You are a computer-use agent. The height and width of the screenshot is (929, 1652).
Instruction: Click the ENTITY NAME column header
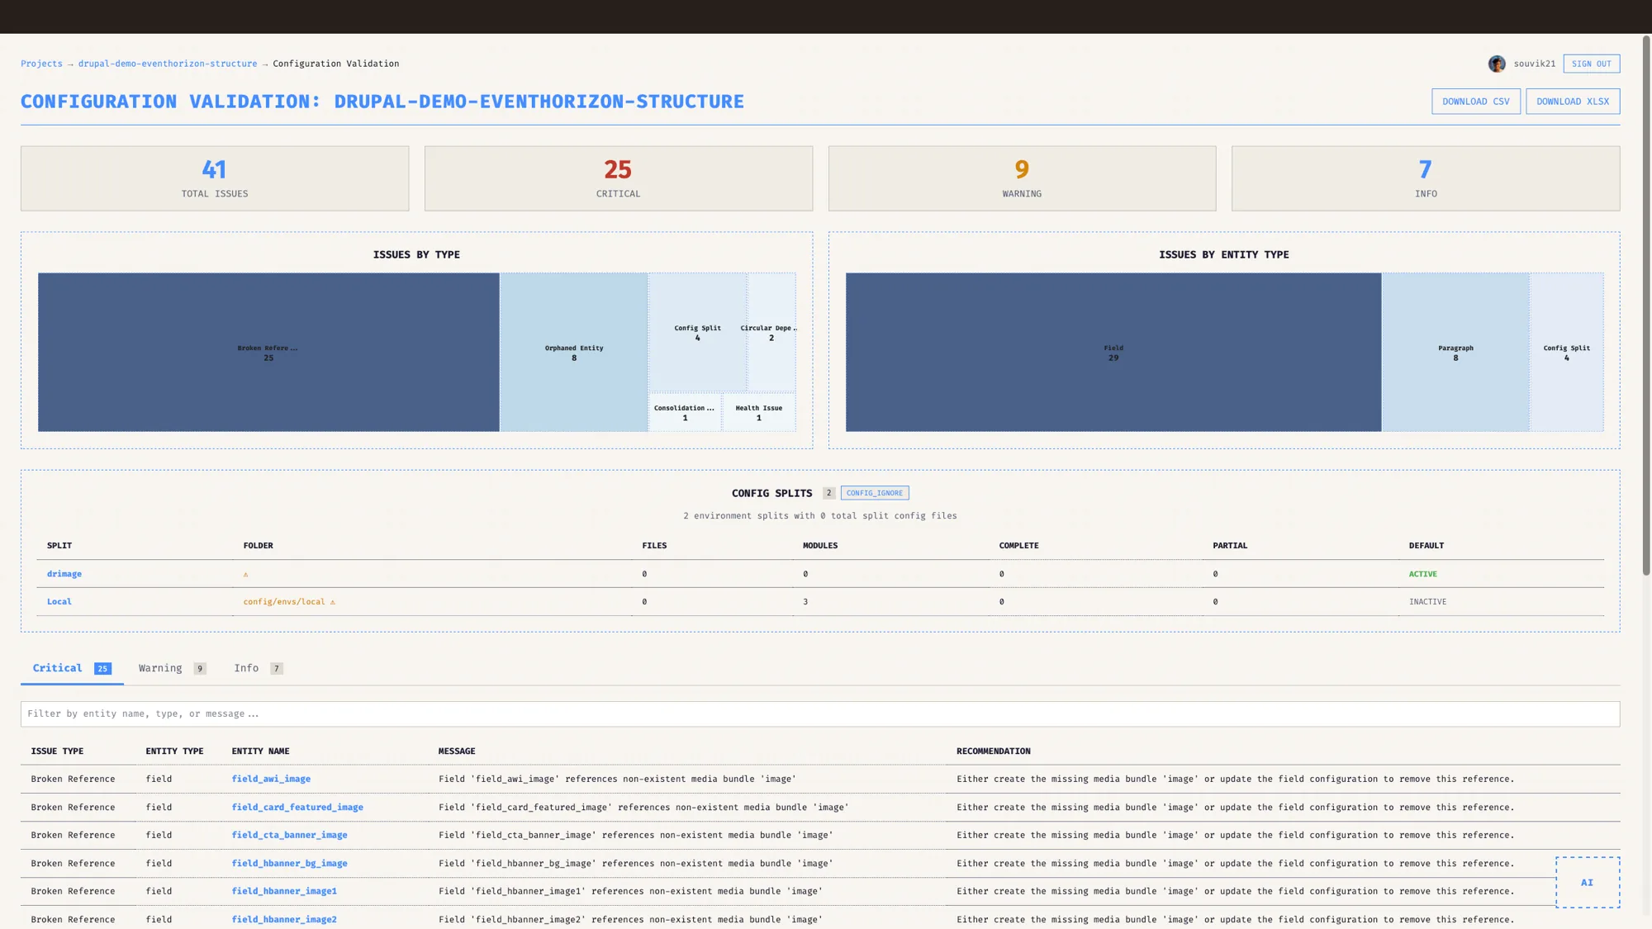[260, 751]
